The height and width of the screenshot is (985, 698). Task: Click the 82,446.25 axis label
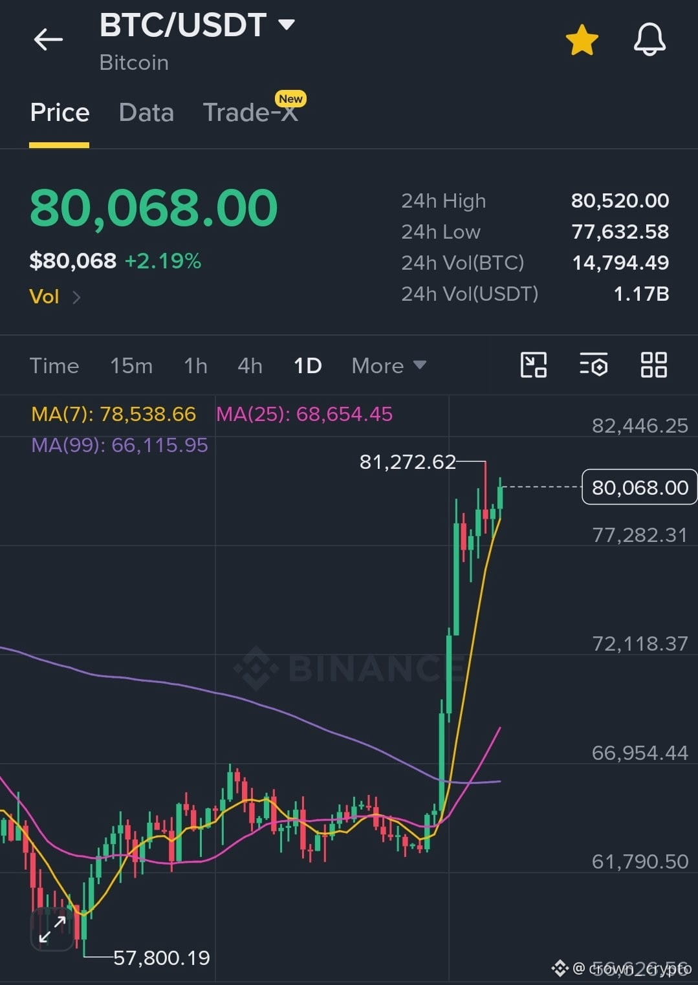640,426
